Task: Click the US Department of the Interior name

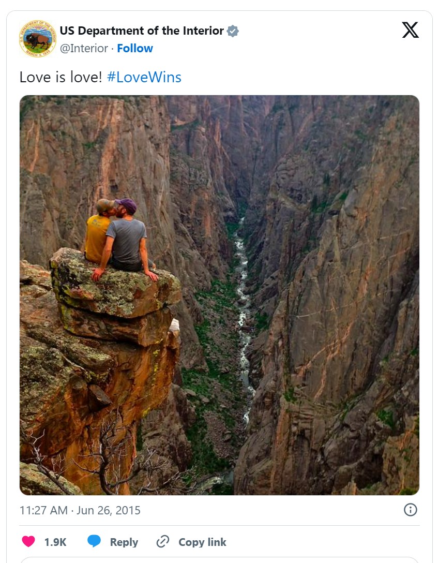Action: pos(142,31)
